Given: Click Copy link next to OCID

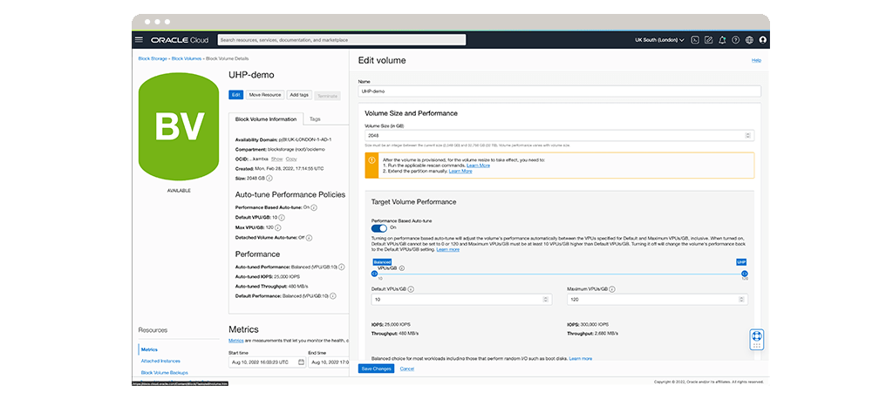Looking at the screenshot, I should tap(291, 159).
